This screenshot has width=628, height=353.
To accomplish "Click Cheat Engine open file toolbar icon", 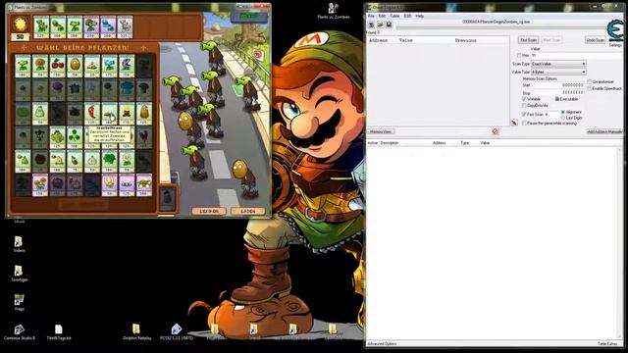I will click(380, 25).
